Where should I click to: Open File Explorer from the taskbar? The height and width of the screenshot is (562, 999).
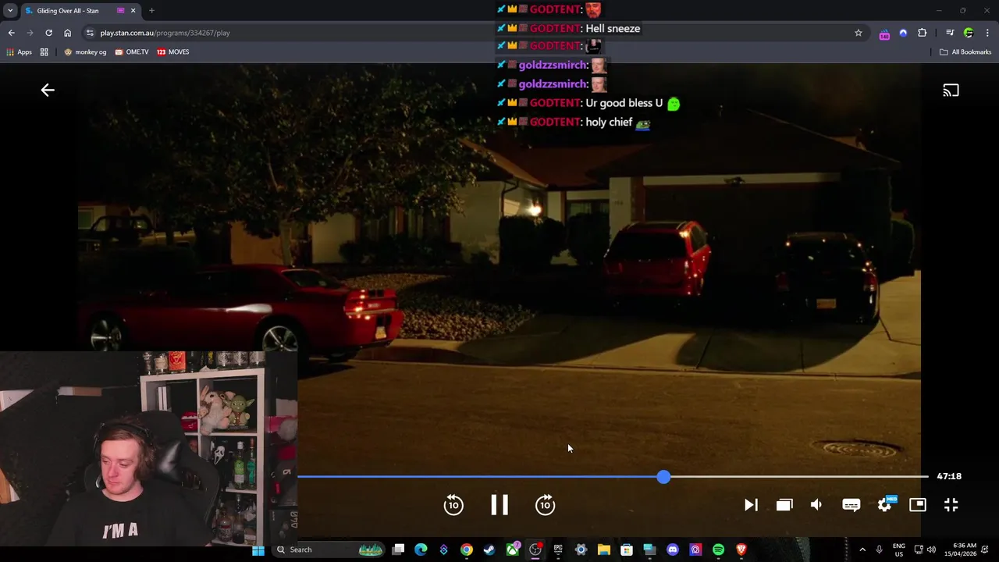click(x=603, y=550)
